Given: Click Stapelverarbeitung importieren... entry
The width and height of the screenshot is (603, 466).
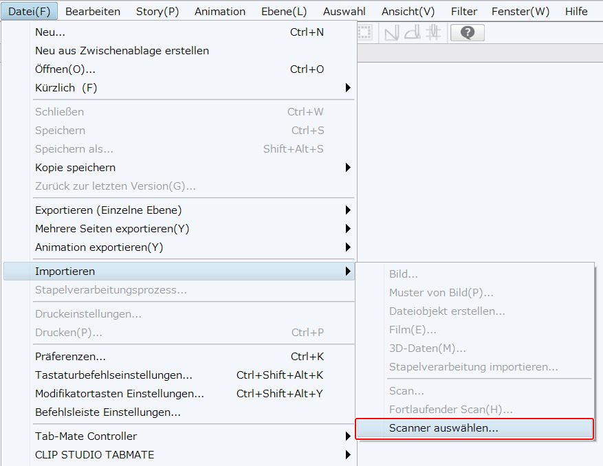Looking at the screenshot, I should 475,367.
